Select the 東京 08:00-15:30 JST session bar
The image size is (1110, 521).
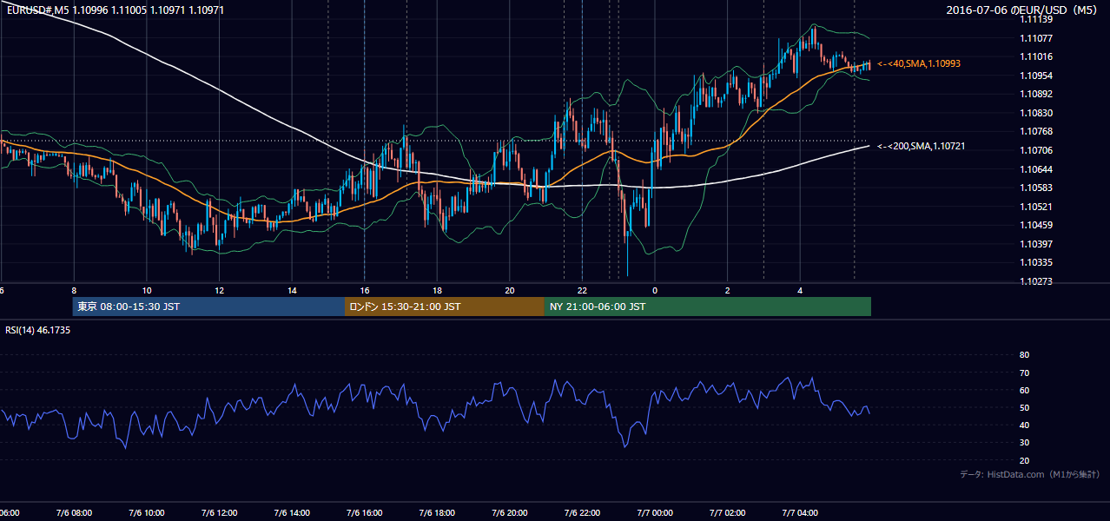click(209, 307)
